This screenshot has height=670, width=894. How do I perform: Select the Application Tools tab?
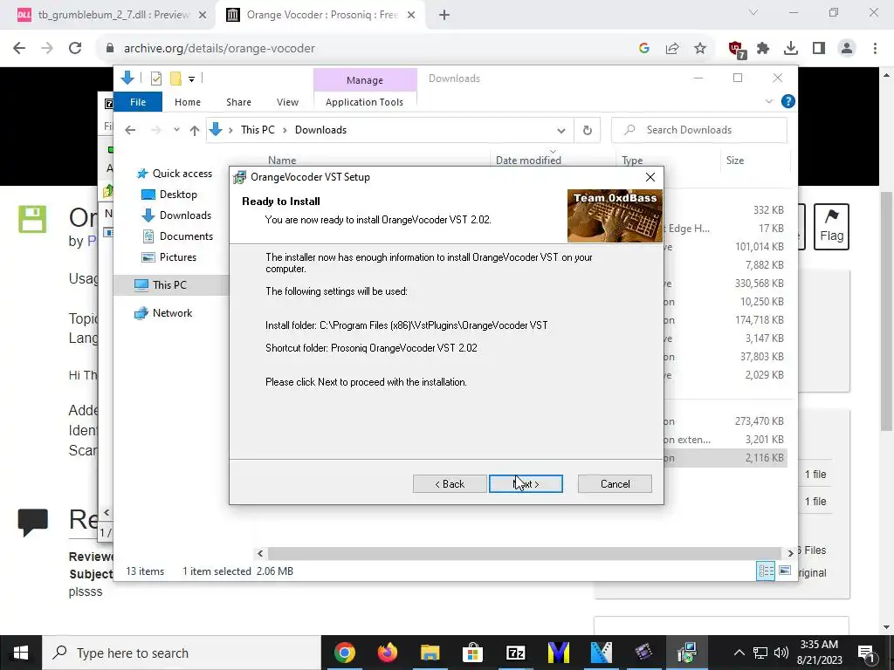click(364, 102)
